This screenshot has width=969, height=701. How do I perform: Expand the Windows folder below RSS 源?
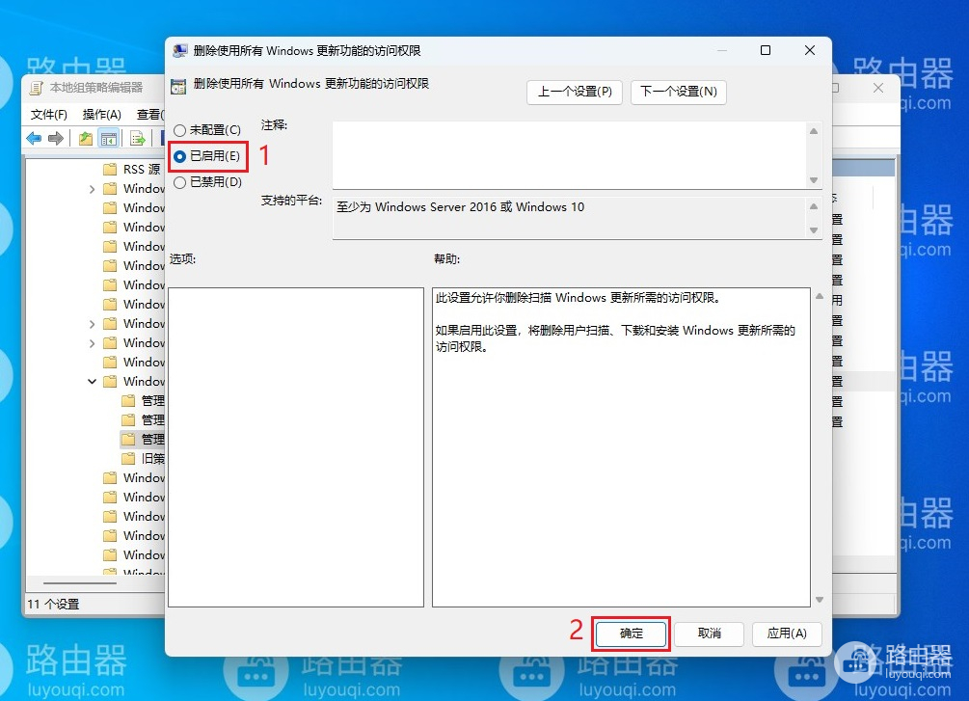[x=93, y=189]
